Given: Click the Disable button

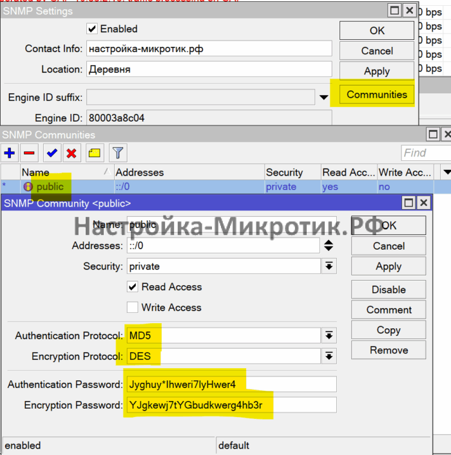Looking at the screenshot, I should [389, 290].
